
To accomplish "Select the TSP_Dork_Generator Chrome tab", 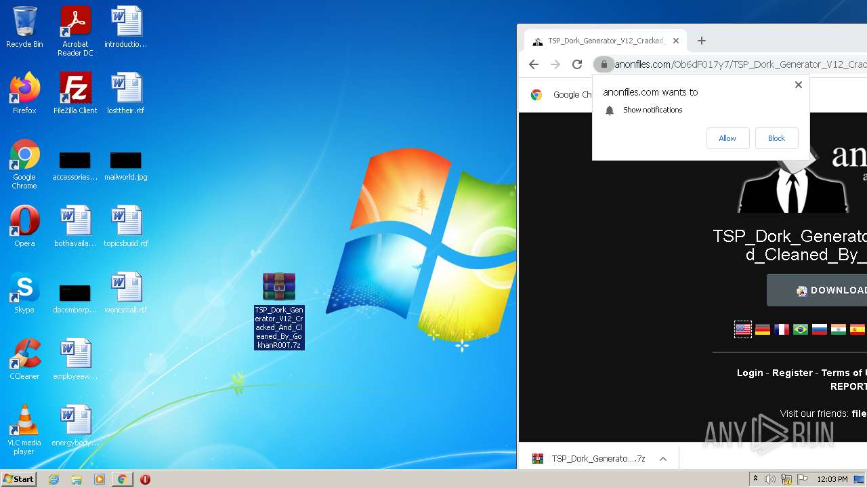I will pos(606,41).
